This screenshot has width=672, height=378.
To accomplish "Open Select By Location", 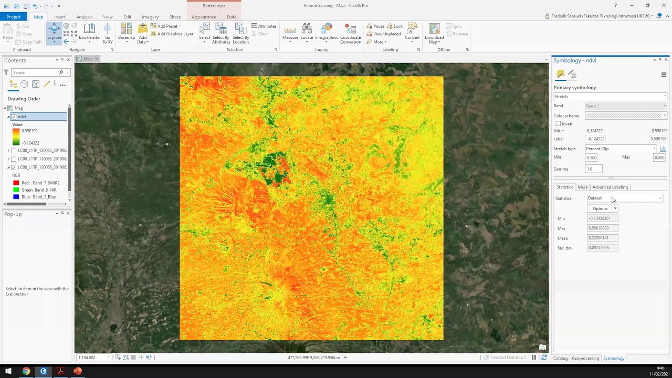I will (240, 33).
